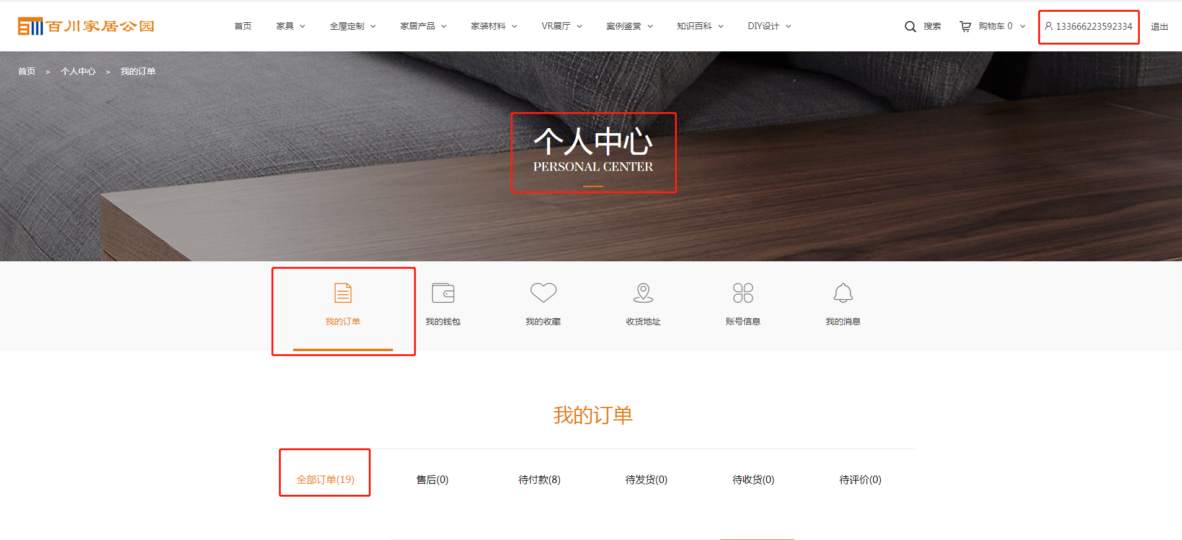Expand the 全屋定制 dropdown menu
This screenshot has height=540, width=1182.
pyautogui.click(x=352, y=26)
